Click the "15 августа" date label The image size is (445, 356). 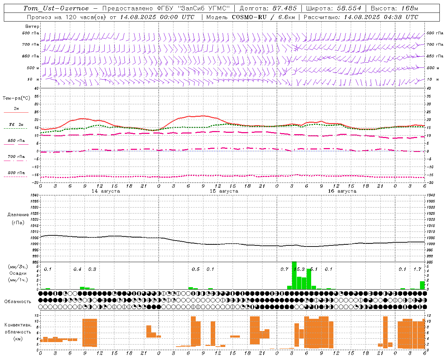click(x=224, y=191)
